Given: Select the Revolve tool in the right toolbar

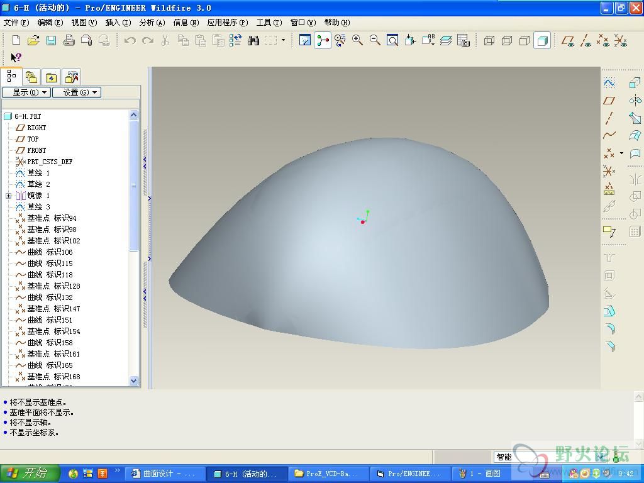Looking at the screenshot, I should click(635, 100).
